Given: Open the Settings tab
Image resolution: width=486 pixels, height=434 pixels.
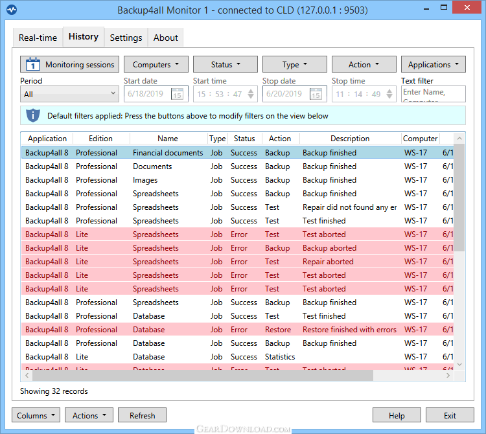Looking at the screenshot, I should click(x=126, y=38).
